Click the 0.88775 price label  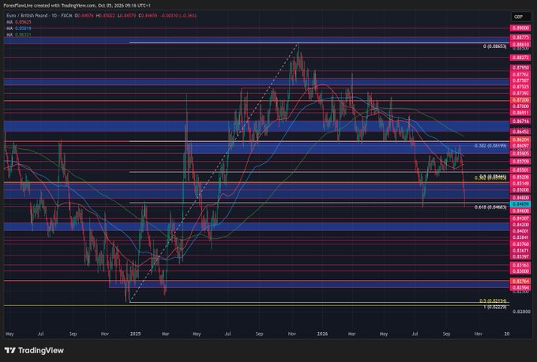coord(520,37)
